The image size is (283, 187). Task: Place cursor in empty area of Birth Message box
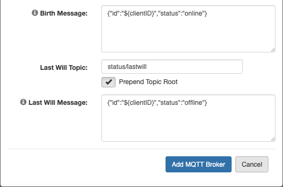(188, 36)
